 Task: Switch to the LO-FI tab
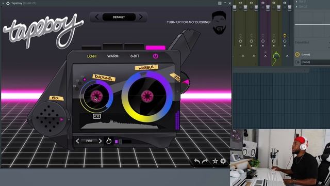92,56
